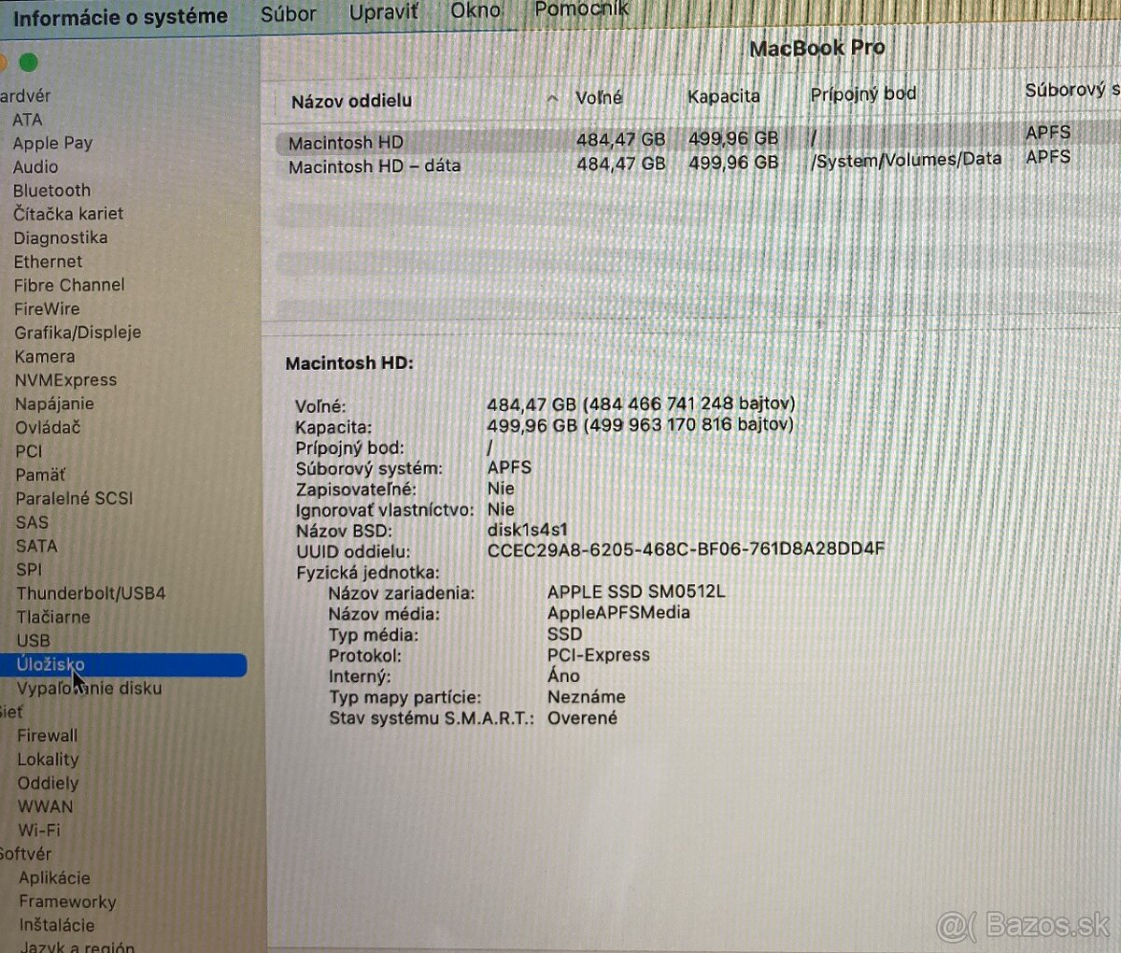Viewport: 1121px width, 953px height.
Task: Click the UUID value CCEC29A8-6205-468C-BF06-761D8A28DD4F
Action: [686, 549]
